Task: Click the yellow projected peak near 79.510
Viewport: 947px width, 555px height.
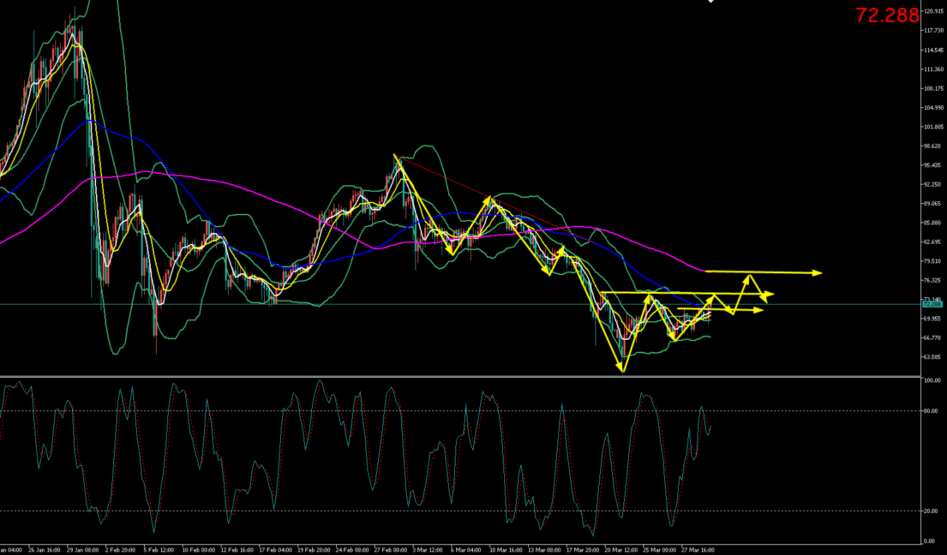Action: [x=750, y=275]
